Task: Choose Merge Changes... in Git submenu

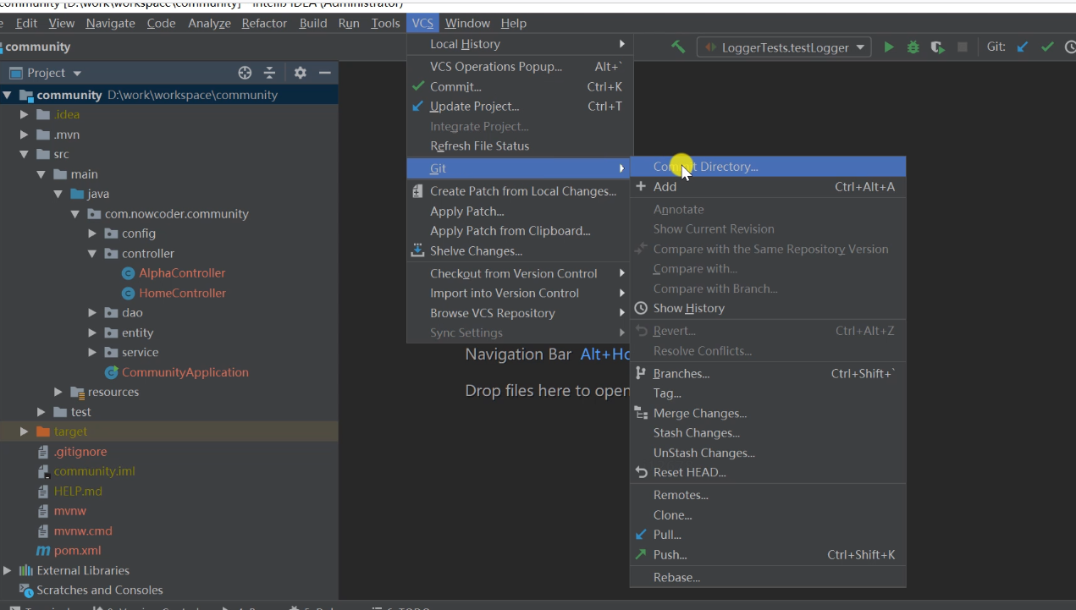Action: 768,413
